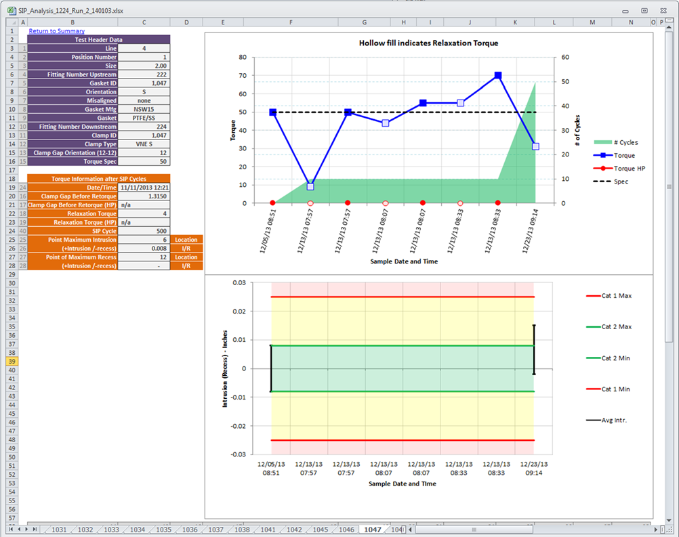Switch to sheet tab 1032
Viewport: 679px width, 537px height.
point(85,530)
